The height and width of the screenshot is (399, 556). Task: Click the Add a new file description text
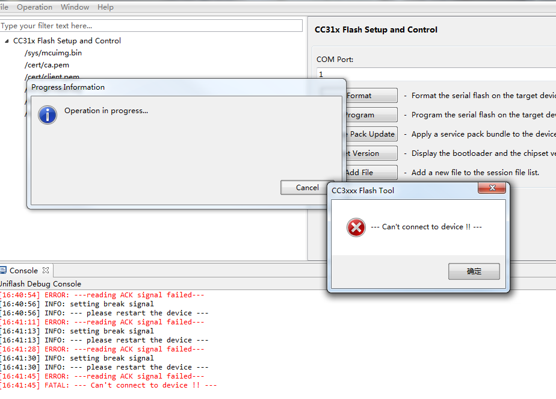tap(475, 172)
